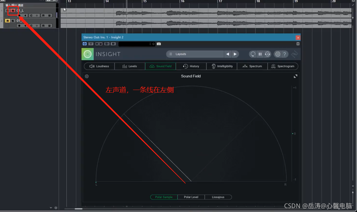Switch to the Loudness tab

[x=99, y=66]
